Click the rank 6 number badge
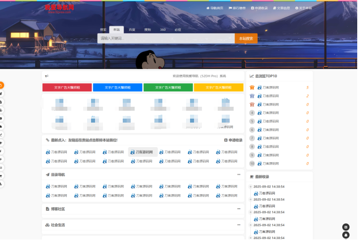359x250 pixels. click(x=252, y=130)
